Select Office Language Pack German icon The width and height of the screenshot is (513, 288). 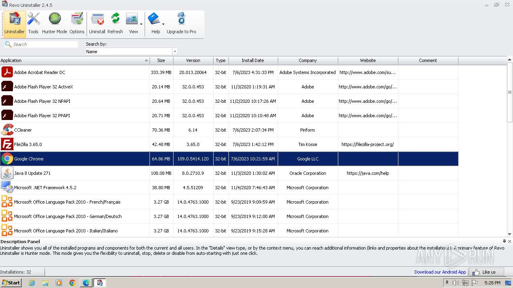(x=7, y=216)
